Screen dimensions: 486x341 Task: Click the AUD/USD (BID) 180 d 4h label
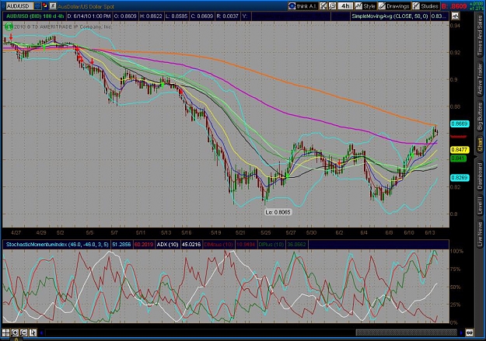(35, 16)
